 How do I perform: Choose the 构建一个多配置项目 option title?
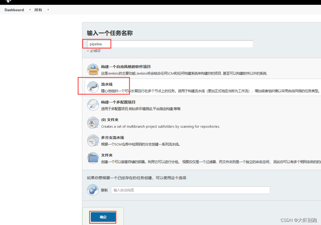tap(118, 102)
